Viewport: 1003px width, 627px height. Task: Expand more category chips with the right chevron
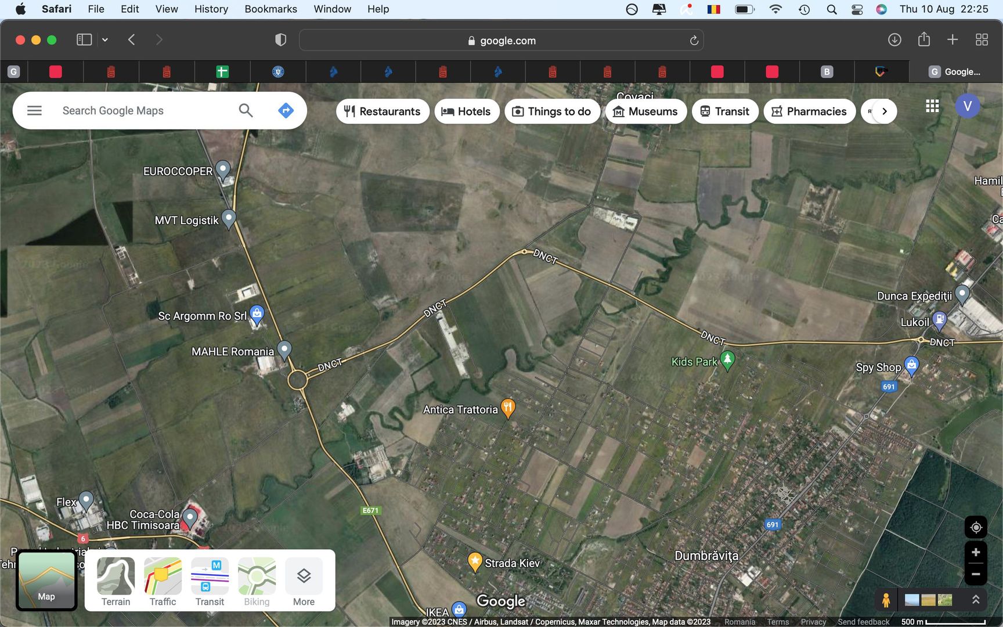pos(883,111)
